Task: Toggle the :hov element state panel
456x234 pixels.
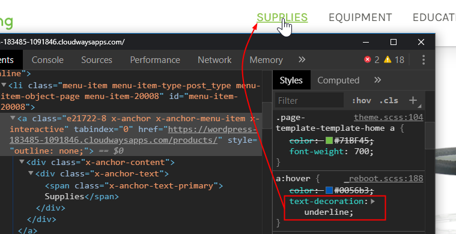Action: click(x=361, y=100)
